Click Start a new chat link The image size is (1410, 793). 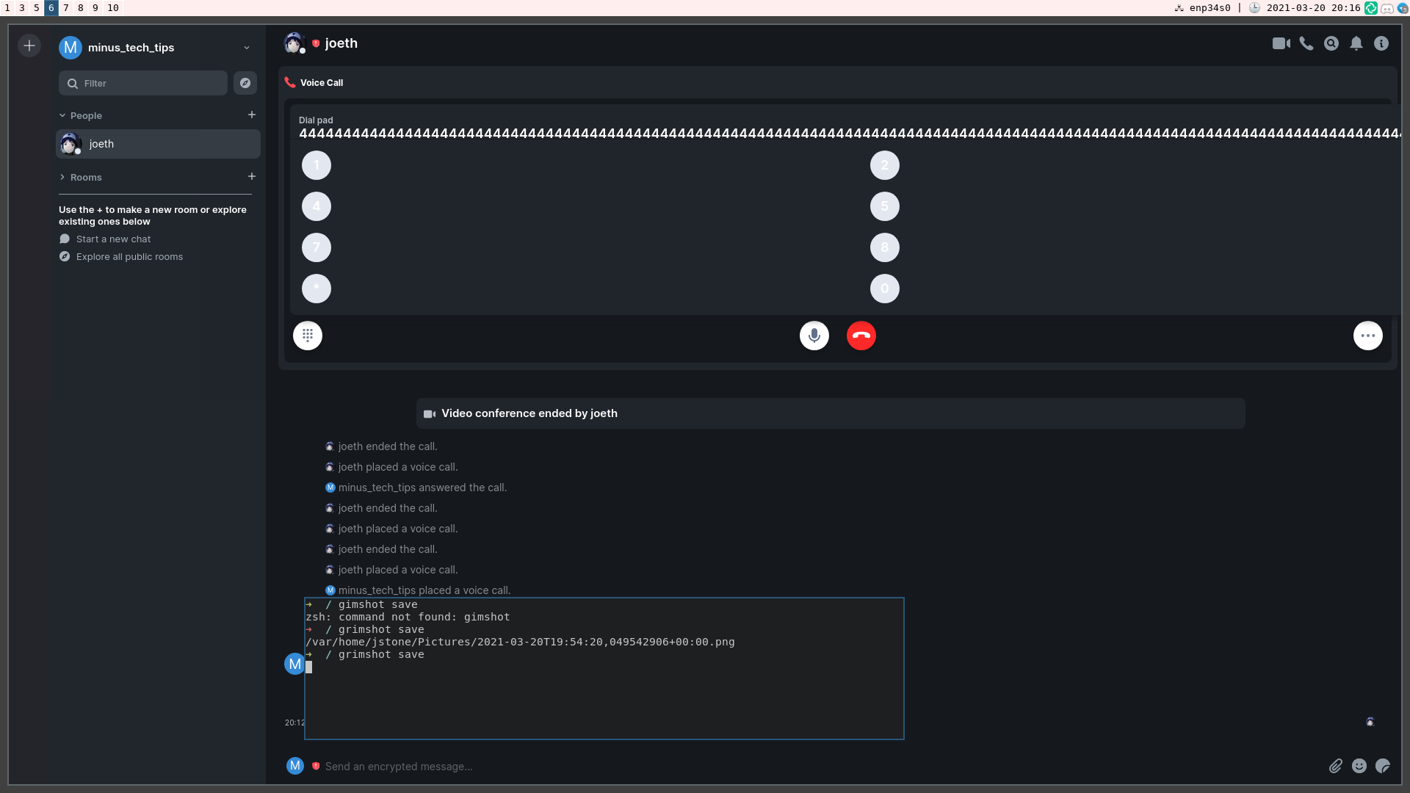[113, 239]
